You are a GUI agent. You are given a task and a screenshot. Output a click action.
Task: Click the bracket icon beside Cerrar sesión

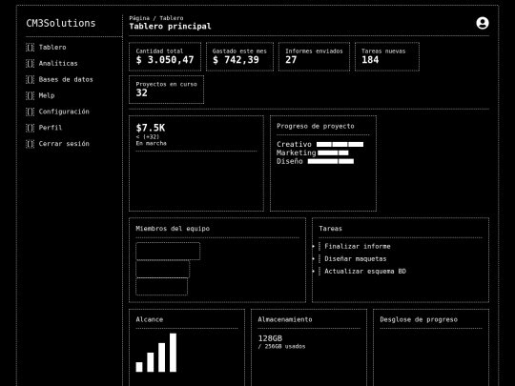pyautogui.click(x=30, y=144)
